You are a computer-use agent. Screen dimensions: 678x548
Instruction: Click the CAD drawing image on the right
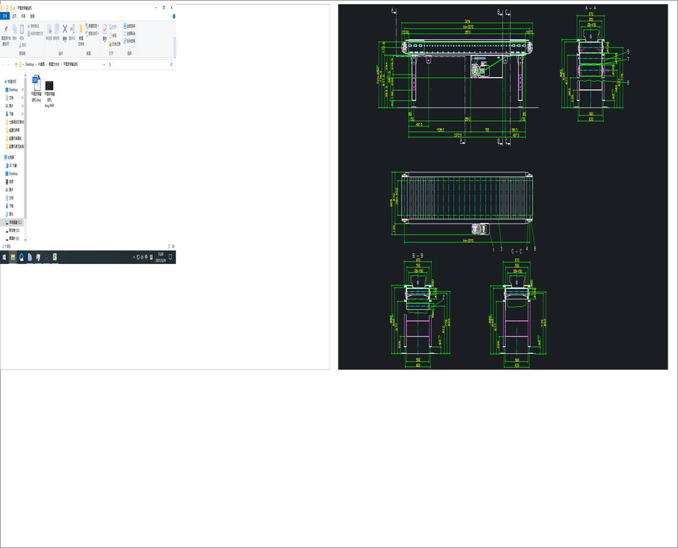coord(503,187)
